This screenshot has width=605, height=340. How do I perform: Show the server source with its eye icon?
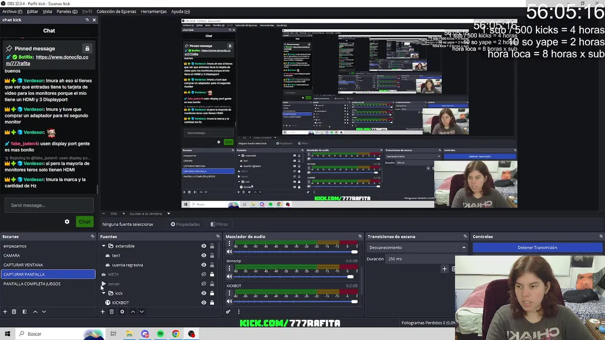coord(204,284)
